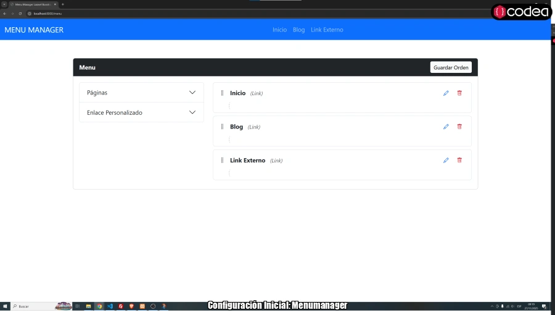Screen dimensions: 555x315
Task: Open the Link Externo navbar link
Action: coord(327,30)
